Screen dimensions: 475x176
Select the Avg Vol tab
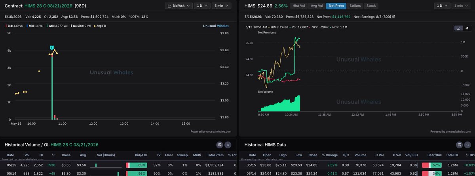(x=316, y=6)
